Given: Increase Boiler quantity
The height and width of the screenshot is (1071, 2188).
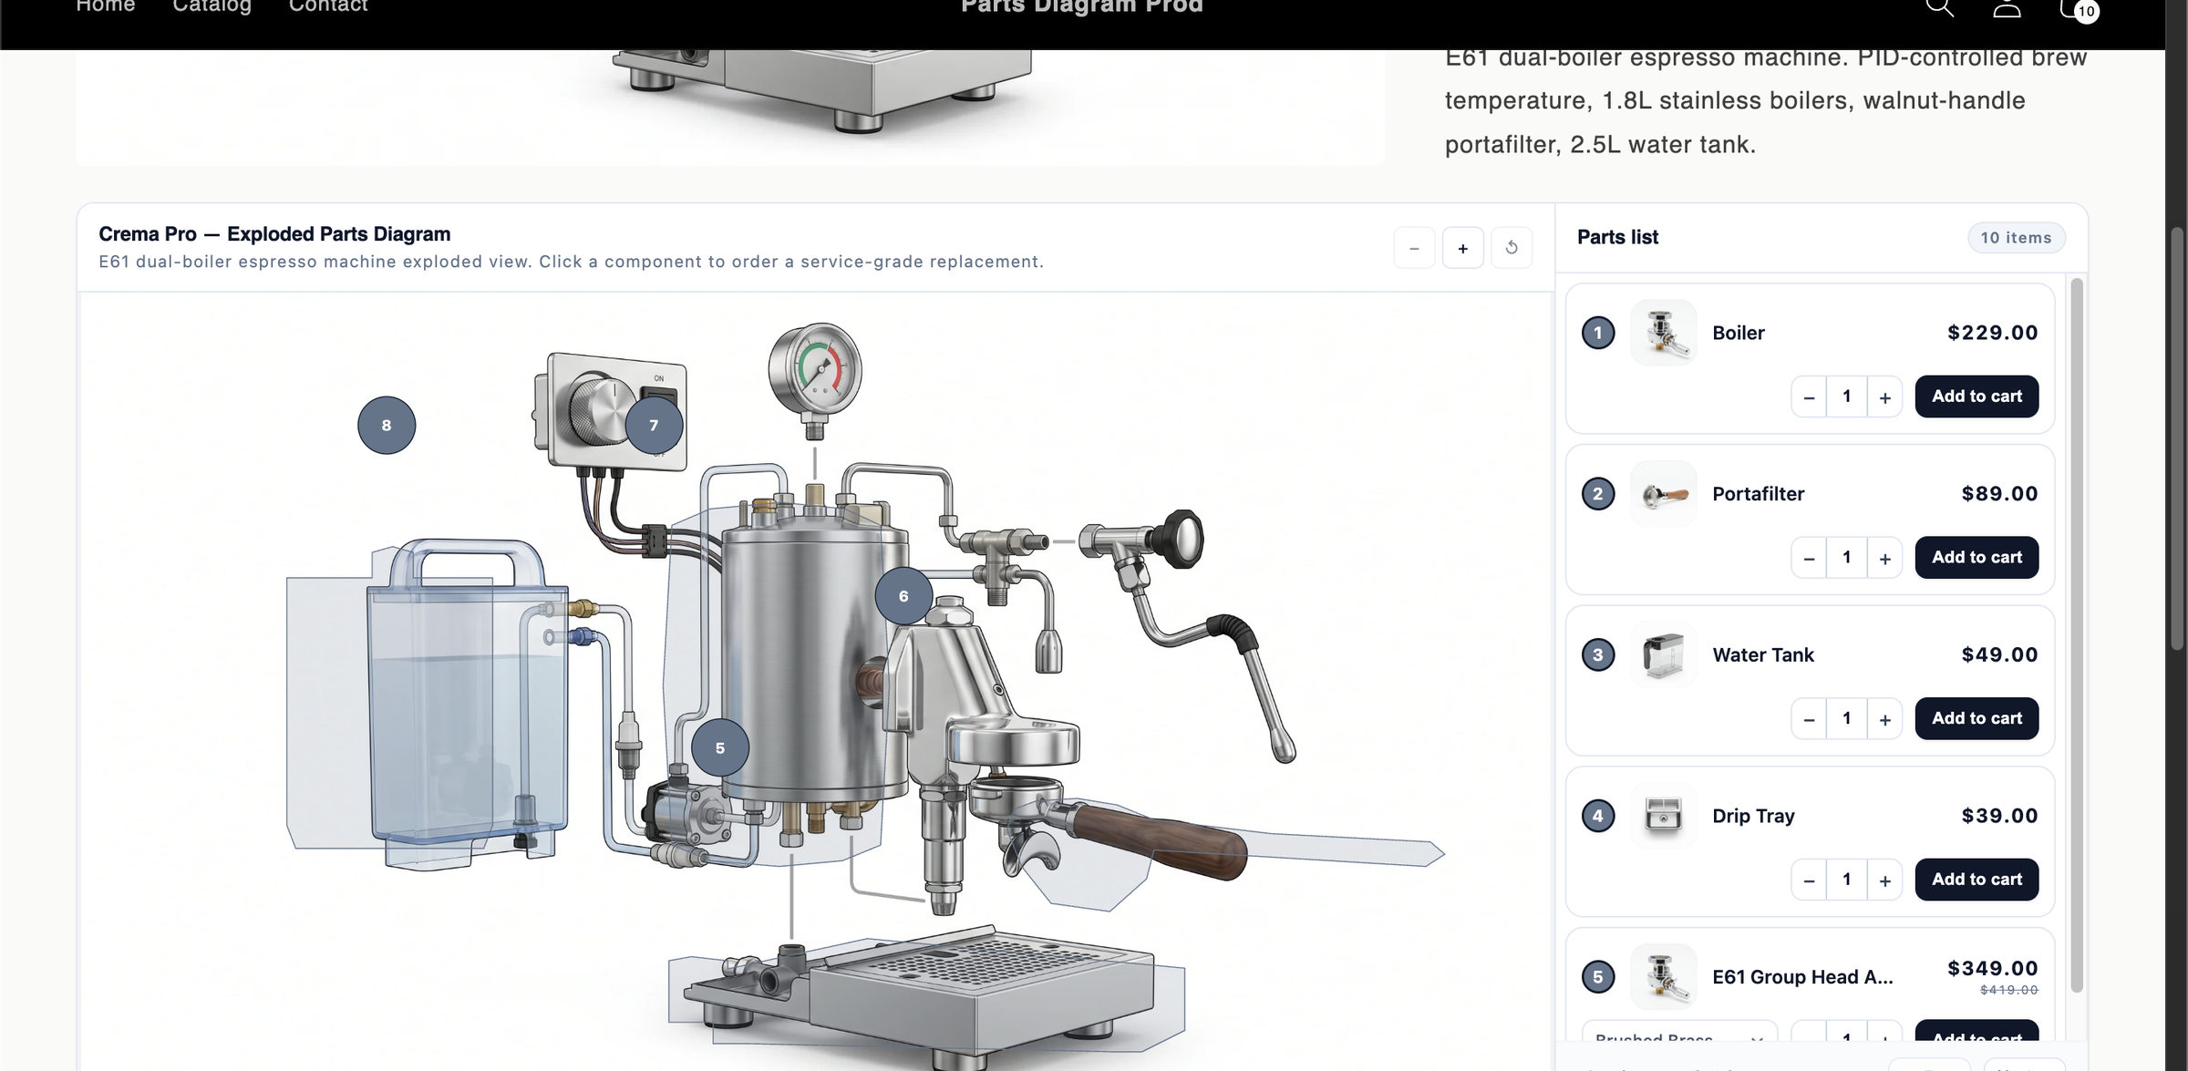Looking at the screenshot, I should coord(1884,396).
